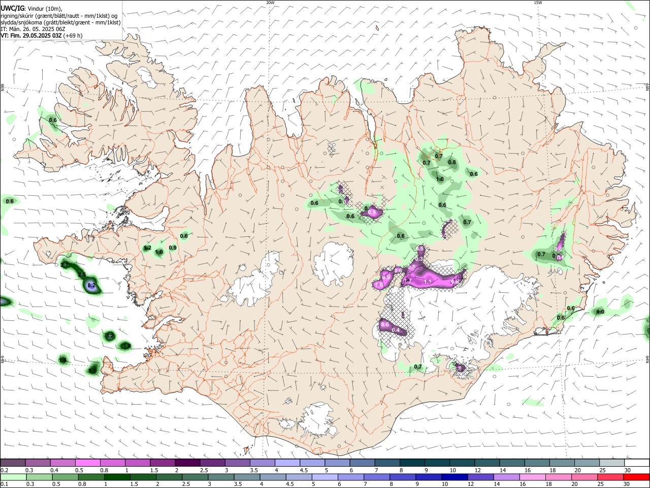Pick the lower legend swatch labeled 3.5

(247, 477)
